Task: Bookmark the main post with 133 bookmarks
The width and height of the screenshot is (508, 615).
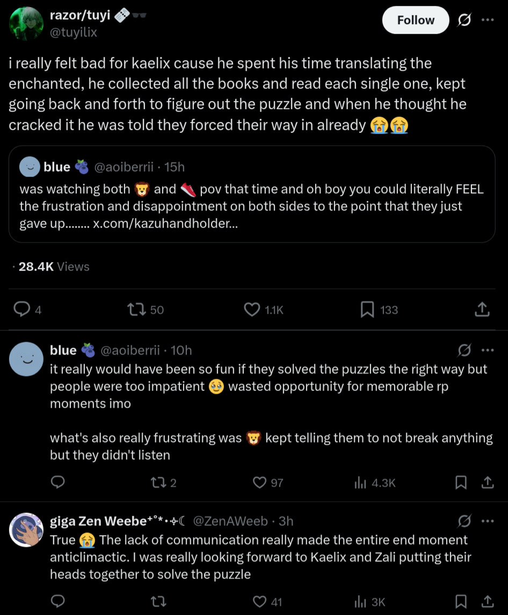Action: [367, 309]
